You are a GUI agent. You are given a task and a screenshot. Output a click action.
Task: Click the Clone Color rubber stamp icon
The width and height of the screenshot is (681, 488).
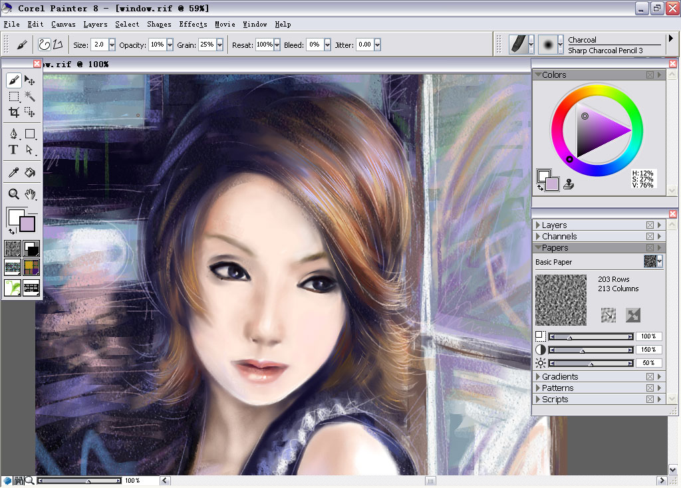click(x=569, y=185)
